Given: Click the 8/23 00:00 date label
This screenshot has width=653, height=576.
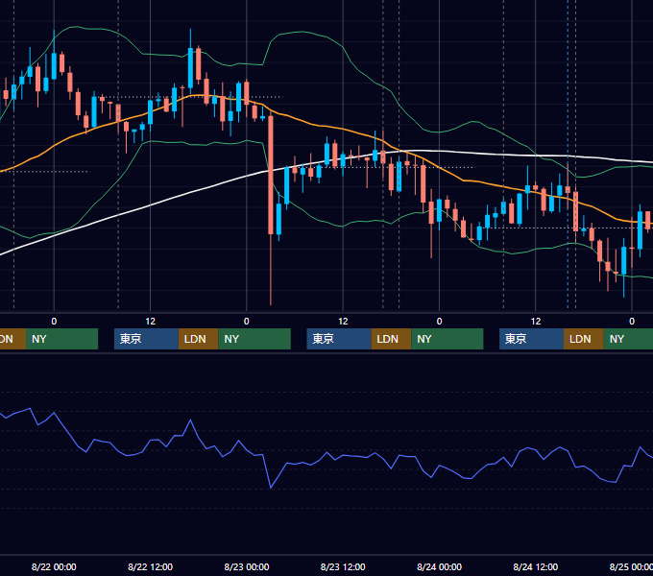Looking at the screenshot, I should tap(247, 566).
